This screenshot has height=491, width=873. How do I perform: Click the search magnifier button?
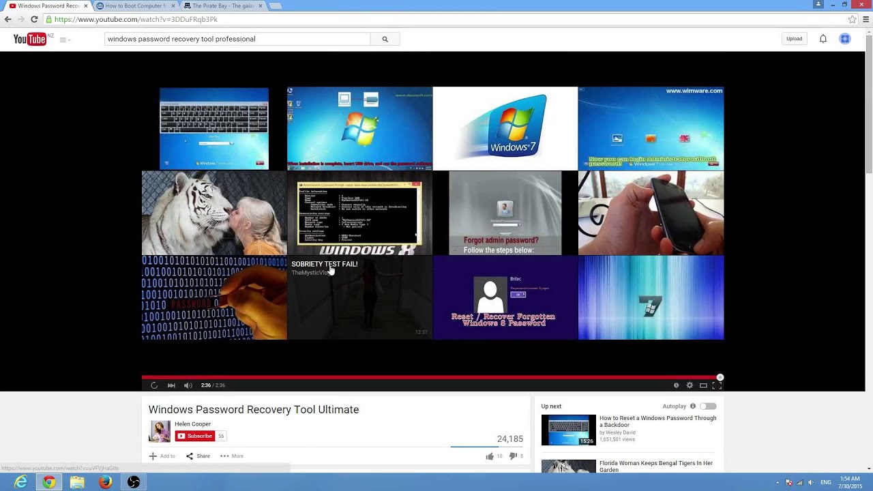point(385,39)
